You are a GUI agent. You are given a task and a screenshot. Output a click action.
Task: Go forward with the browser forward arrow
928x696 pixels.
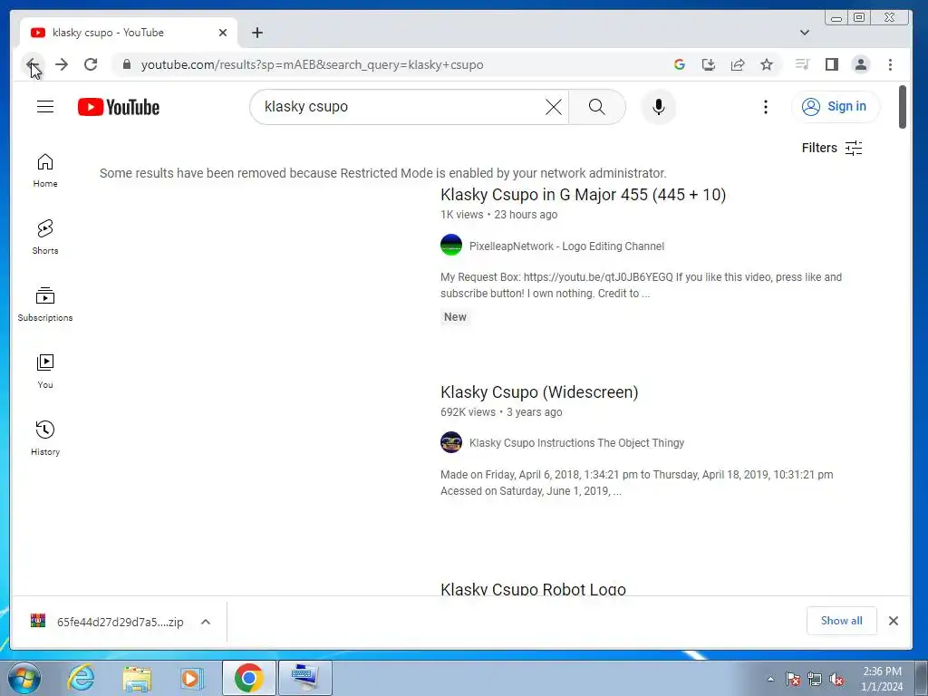(62, 64)
